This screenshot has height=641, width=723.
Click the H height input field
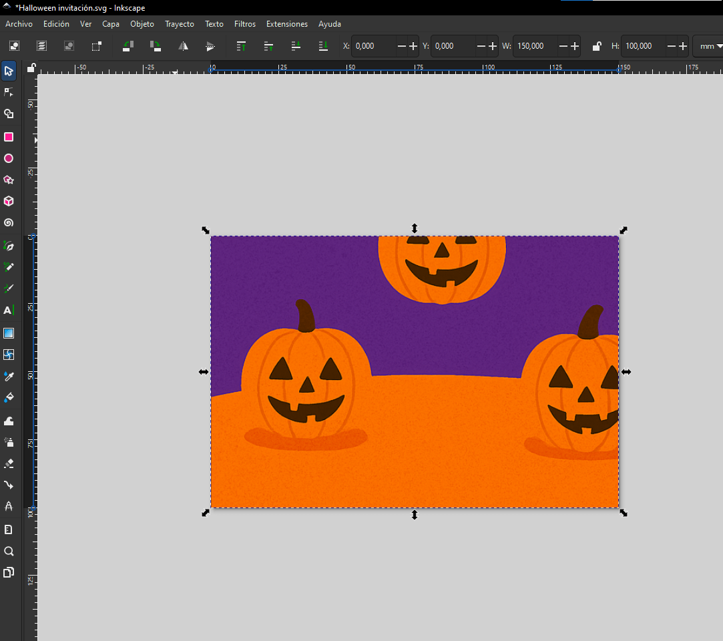click(646, 46)
